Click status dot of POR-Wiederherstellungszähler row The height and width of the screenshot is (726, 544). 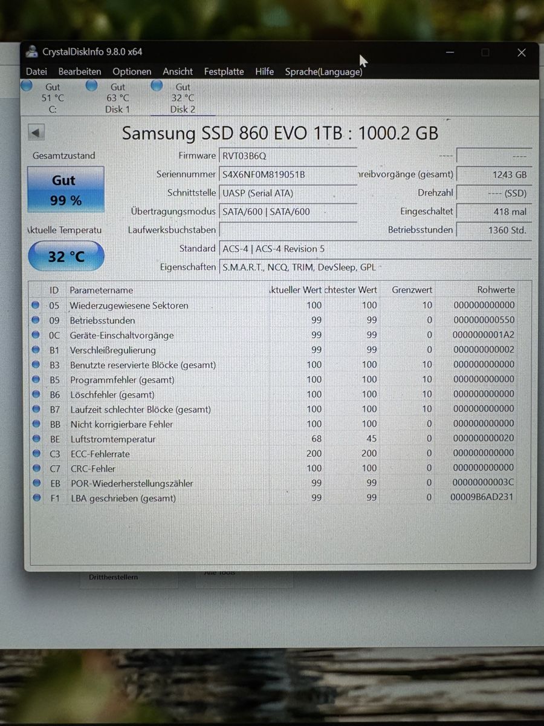[x=36, y=483]
